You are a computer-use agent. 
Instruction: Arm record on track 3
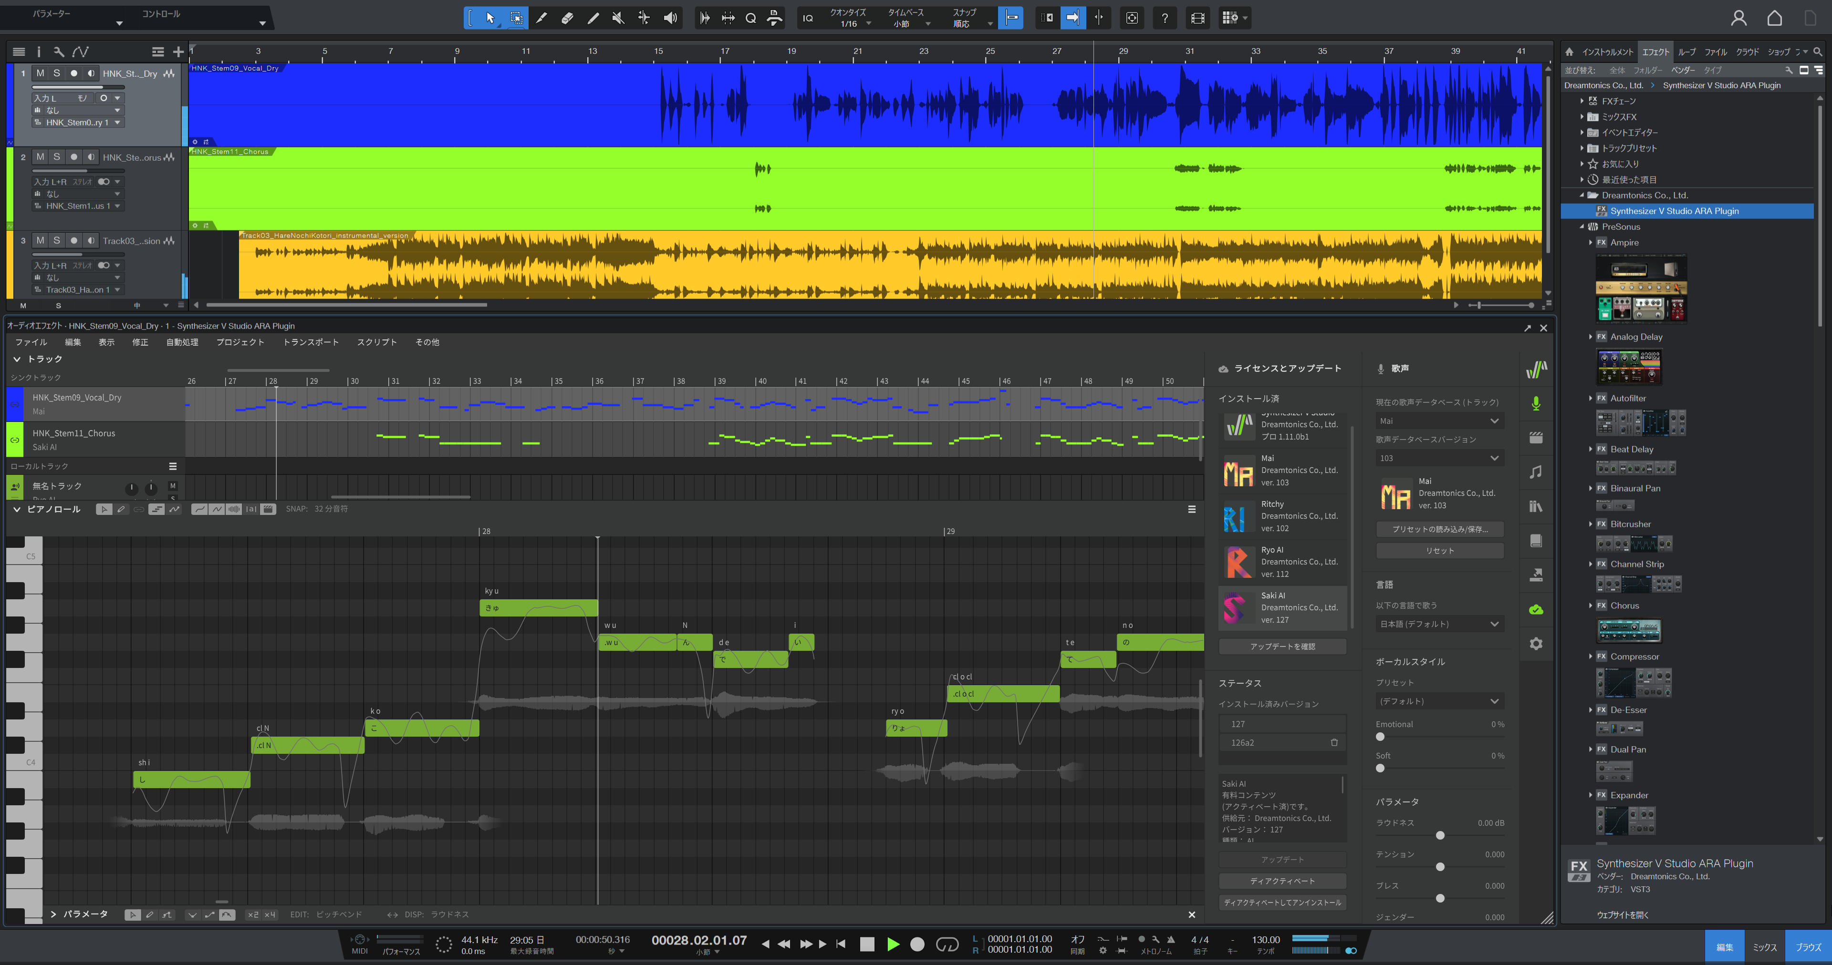(74, 241)
